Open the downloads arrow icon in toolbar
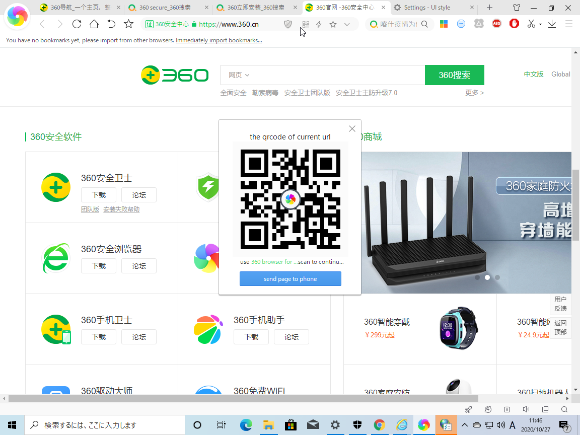580x435 pixels. (x=552, y=24)
